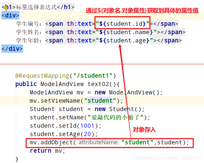This screenshot has width=204, height=163.
Task: Click the 1001 value in setId
Action: click(x=87, y=126)
